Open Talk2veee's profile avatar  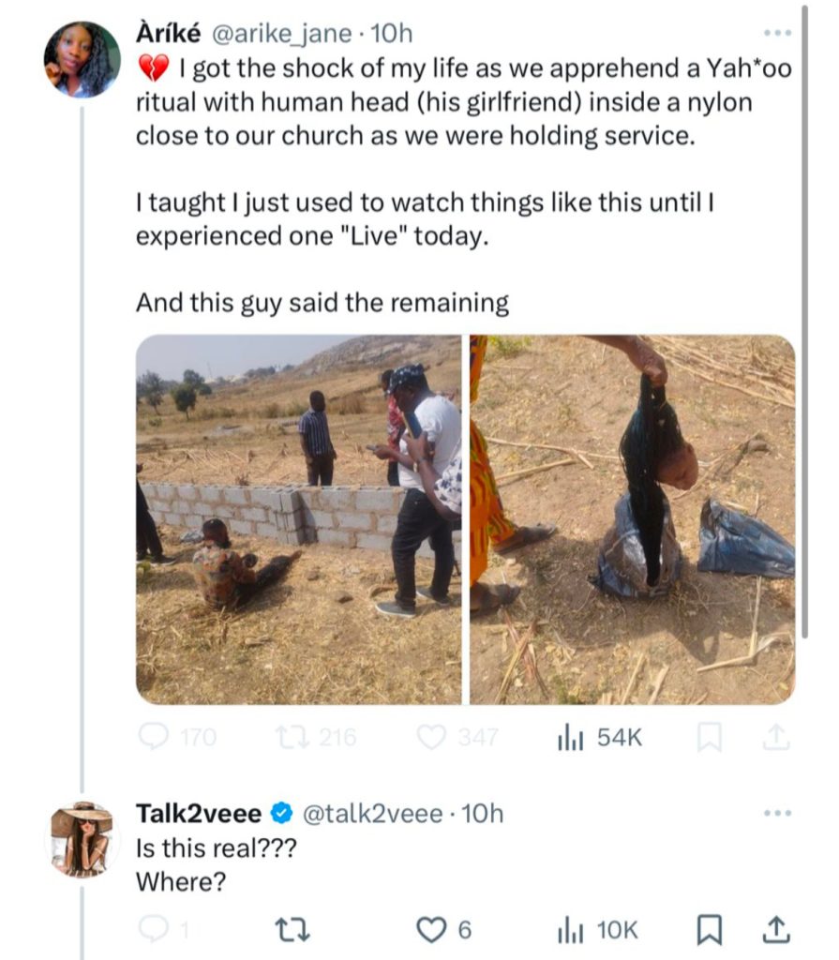click(82, 839)
